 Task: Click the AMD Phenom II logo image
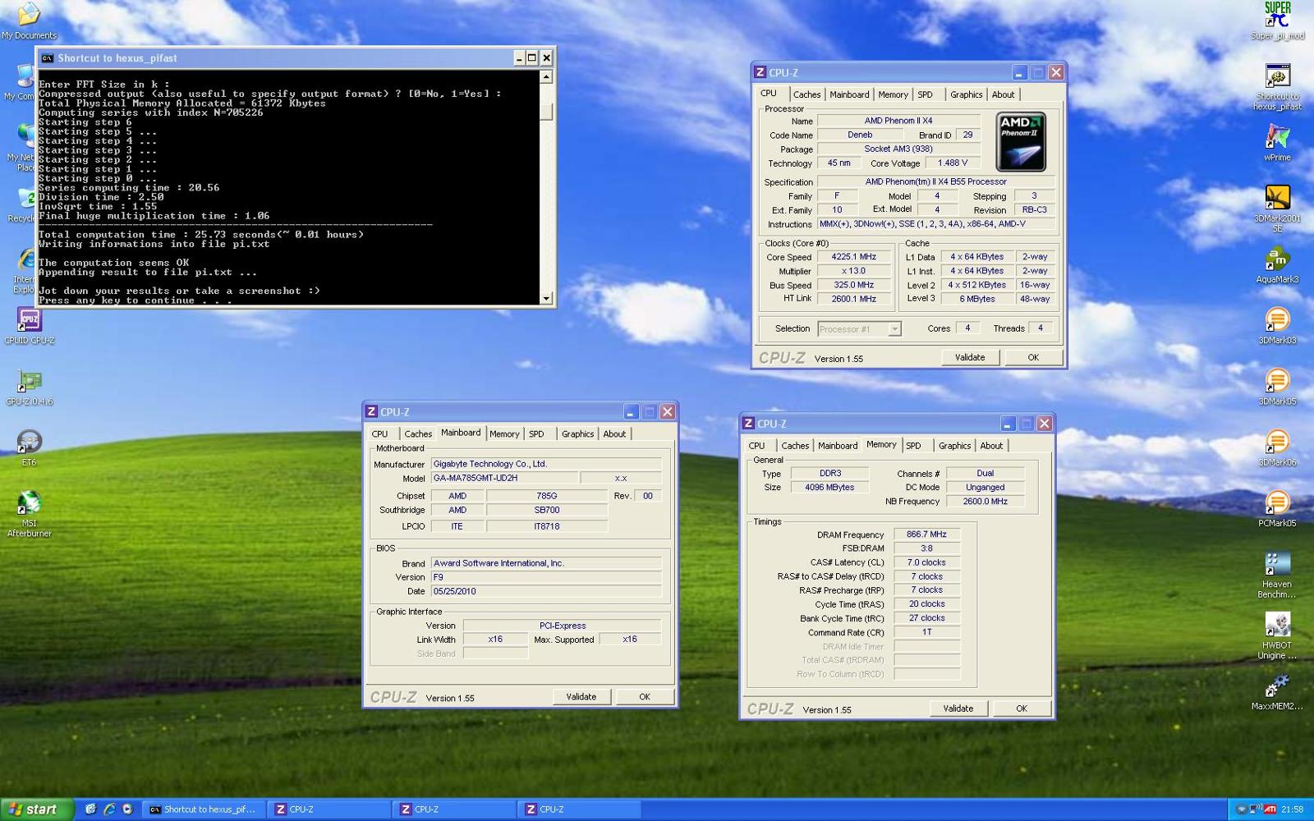coord(1021,141)
